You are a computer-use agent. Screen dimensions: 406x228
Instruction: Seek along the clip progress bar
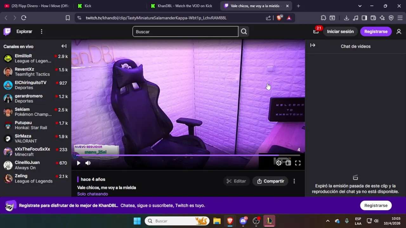click(x=188, y=155)
